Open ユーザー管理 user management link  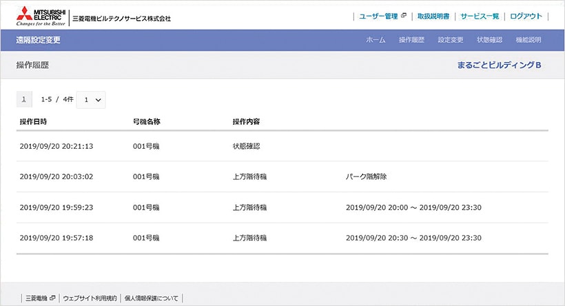click(x=378, y=16)
